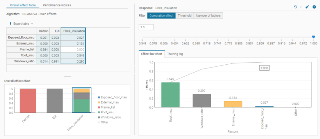Select the Cumulative effect filter
Screen dimensions: 320x139
point(161,16)
